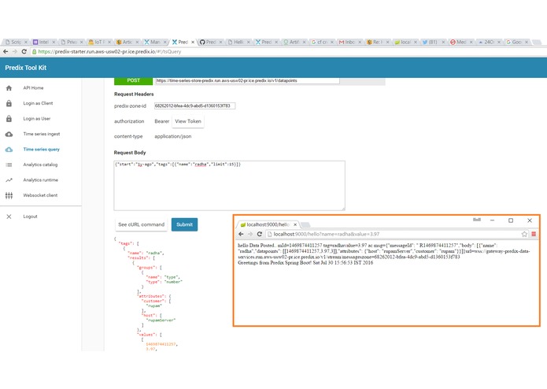Go back in the localhost popup window
The height and width of the screenshot is (389, 547).
click(x=241, y=234)
